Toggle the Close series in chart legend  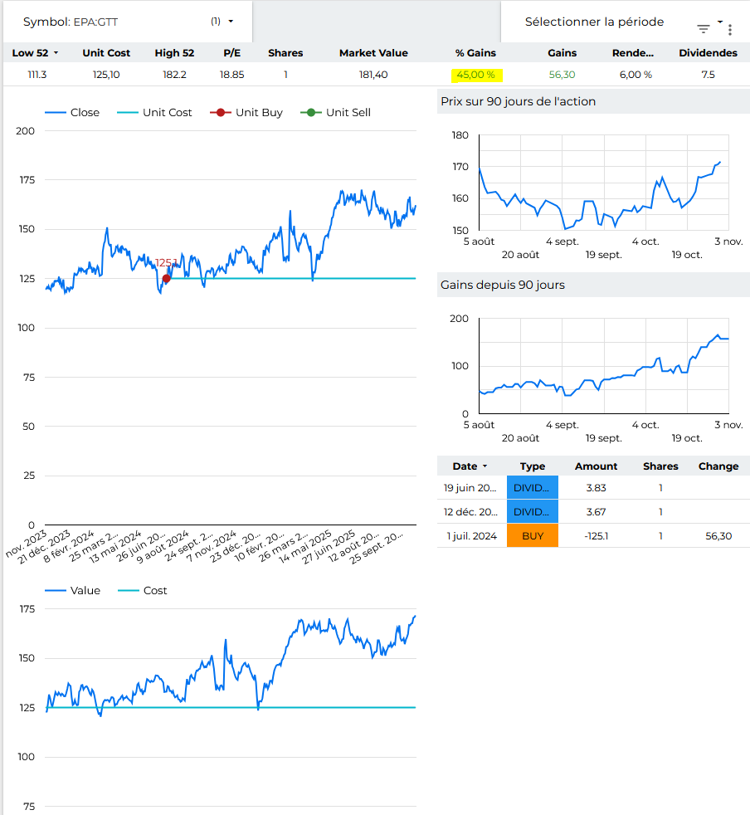(72, 113)
